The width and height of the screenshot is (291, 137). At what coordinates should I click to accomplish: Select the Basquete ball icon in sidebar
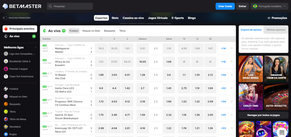point(6,104)
